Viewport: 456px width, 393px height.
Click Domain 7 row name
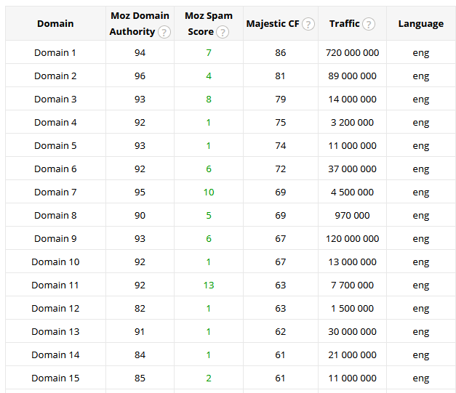[55, 193]
